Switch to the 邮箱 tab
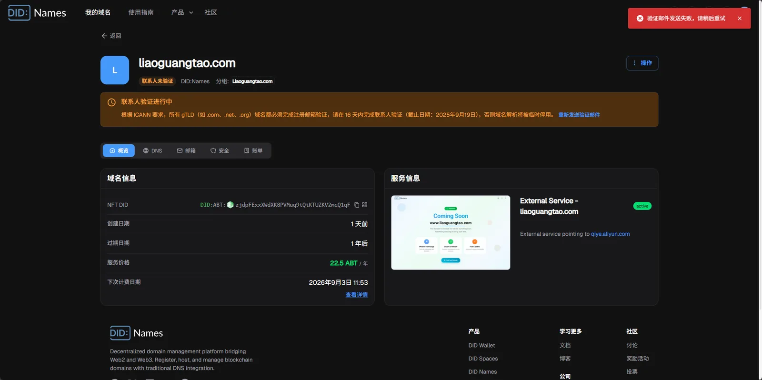The width and height of the screenshot is (762, 380). pyautogui.click(x=186, y=150)
